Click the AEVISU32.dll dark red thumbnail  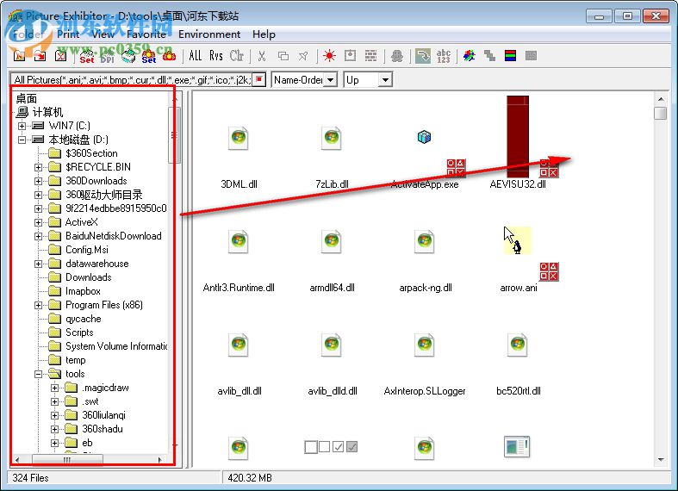click(518, 136)
